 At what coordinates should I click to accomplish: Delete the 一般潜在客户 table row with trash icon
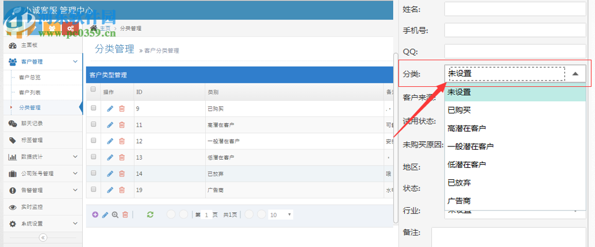pyautogui.click(x=122, y=141)
